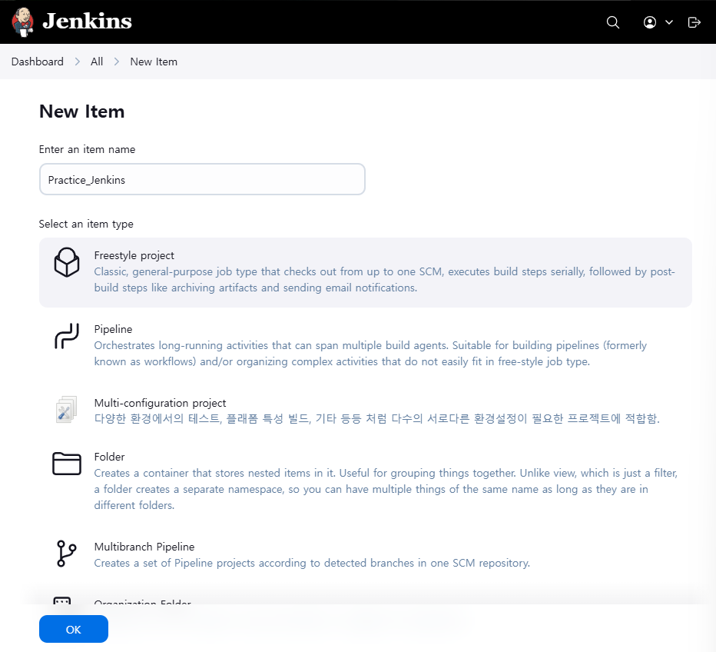Click the Jenkins butler logo icon

click(x=22, y=22)
